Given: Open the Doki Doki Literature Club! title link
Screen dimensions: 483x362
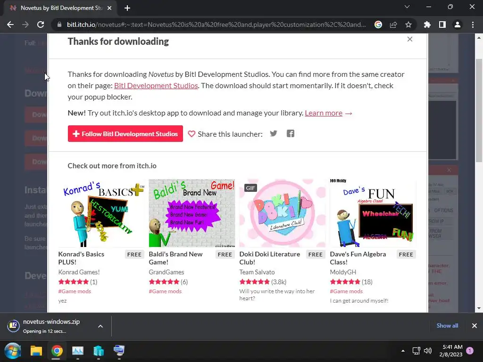Looking at the screenshot, I should coord(269,258).
